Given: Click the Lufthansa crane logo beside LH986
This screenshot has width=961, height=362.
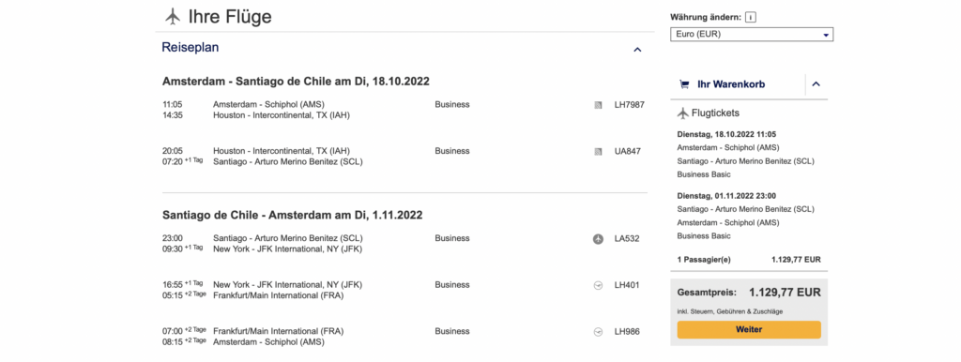Looking at the screenshot, I should coord(598,331).
